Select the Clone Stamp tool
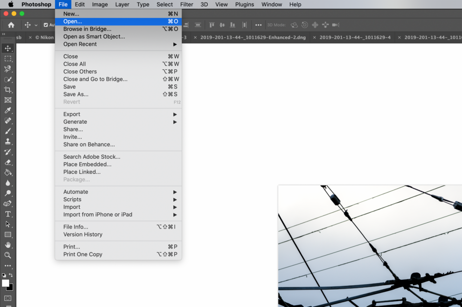Screen dimensions: 462x307 8,141
